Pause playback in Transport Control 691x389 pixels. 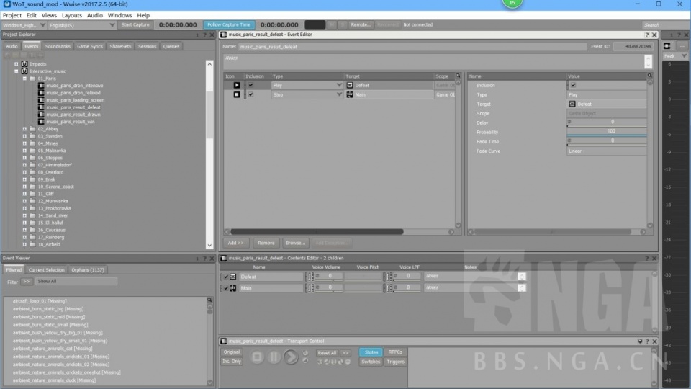pyautogui.click(x=274, y=357)
